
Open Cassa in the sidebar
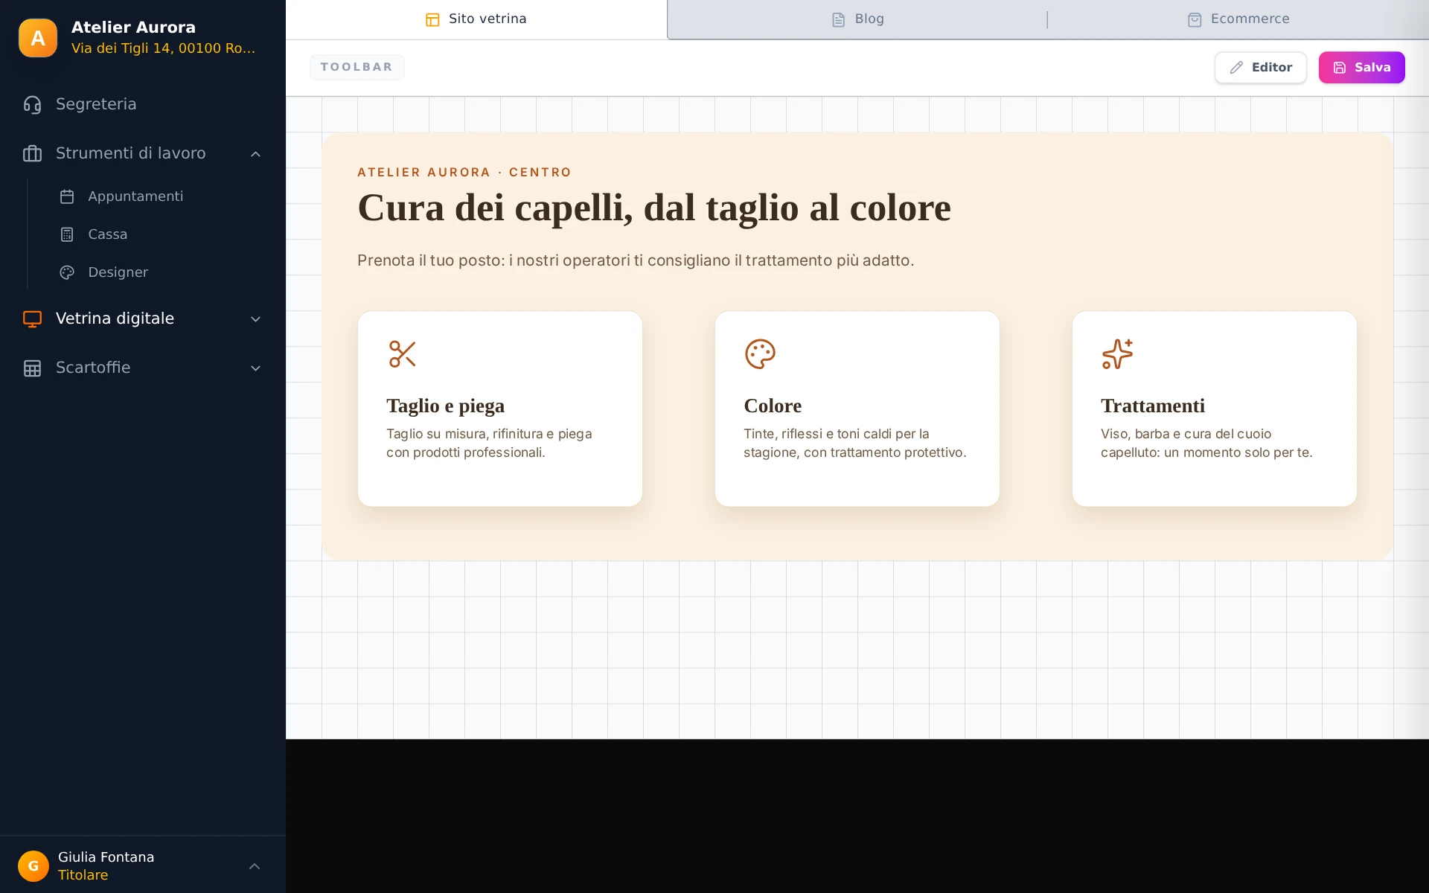coord(161,234)
